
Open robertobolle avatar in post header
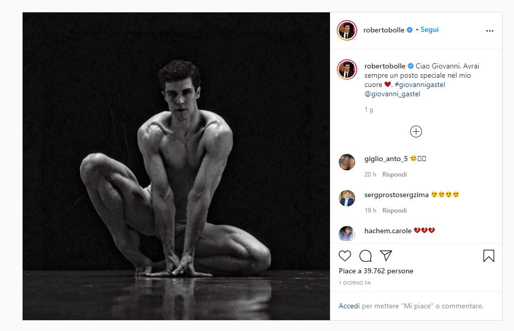(x=347, y=30)
